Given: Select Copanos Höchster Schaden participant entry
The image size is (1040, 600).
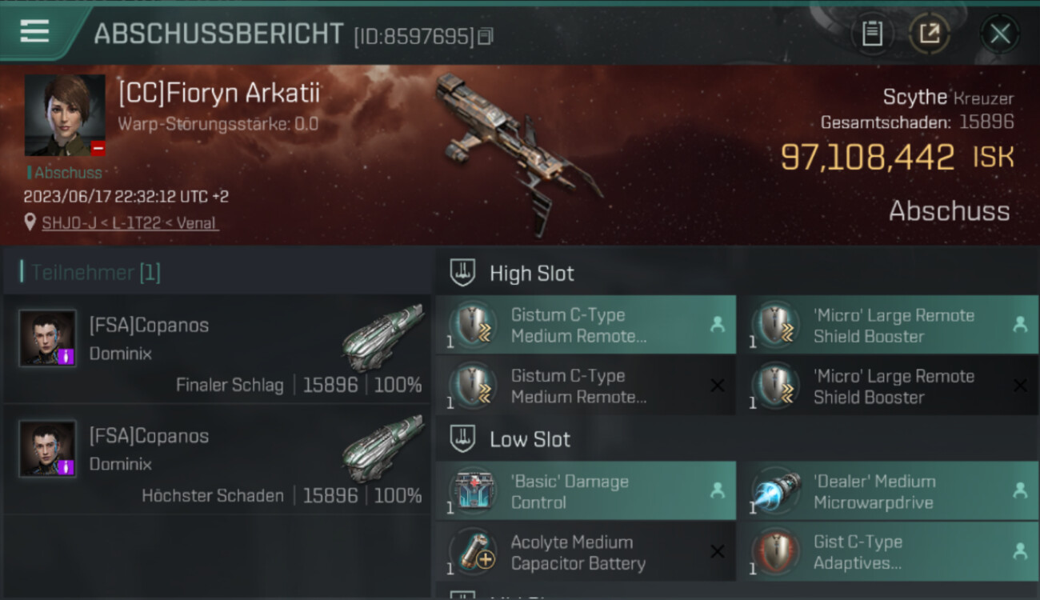Looking at the screenshot, I should click(217, 458).
